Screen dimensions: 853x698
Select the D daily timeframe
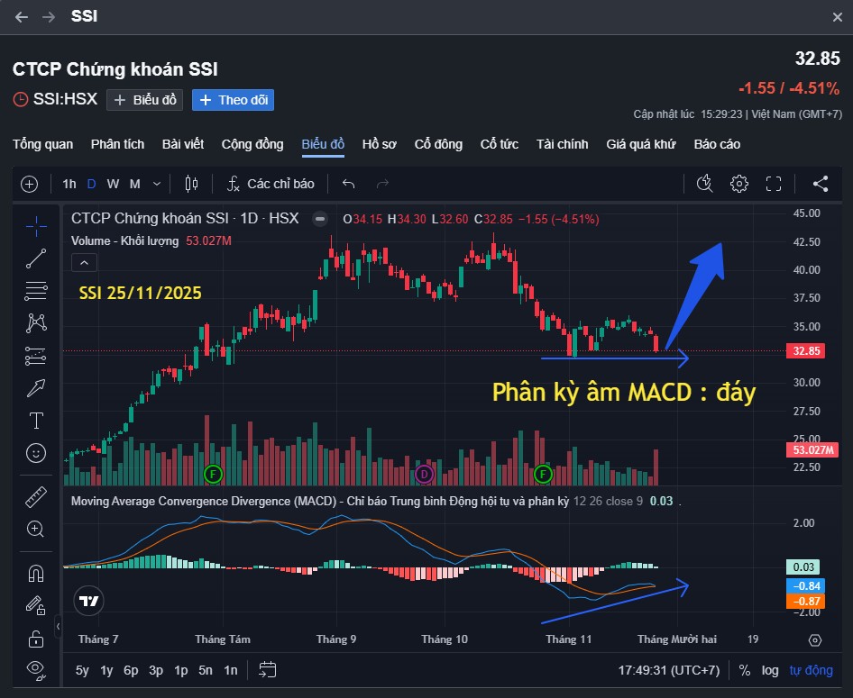click(91, 184)
